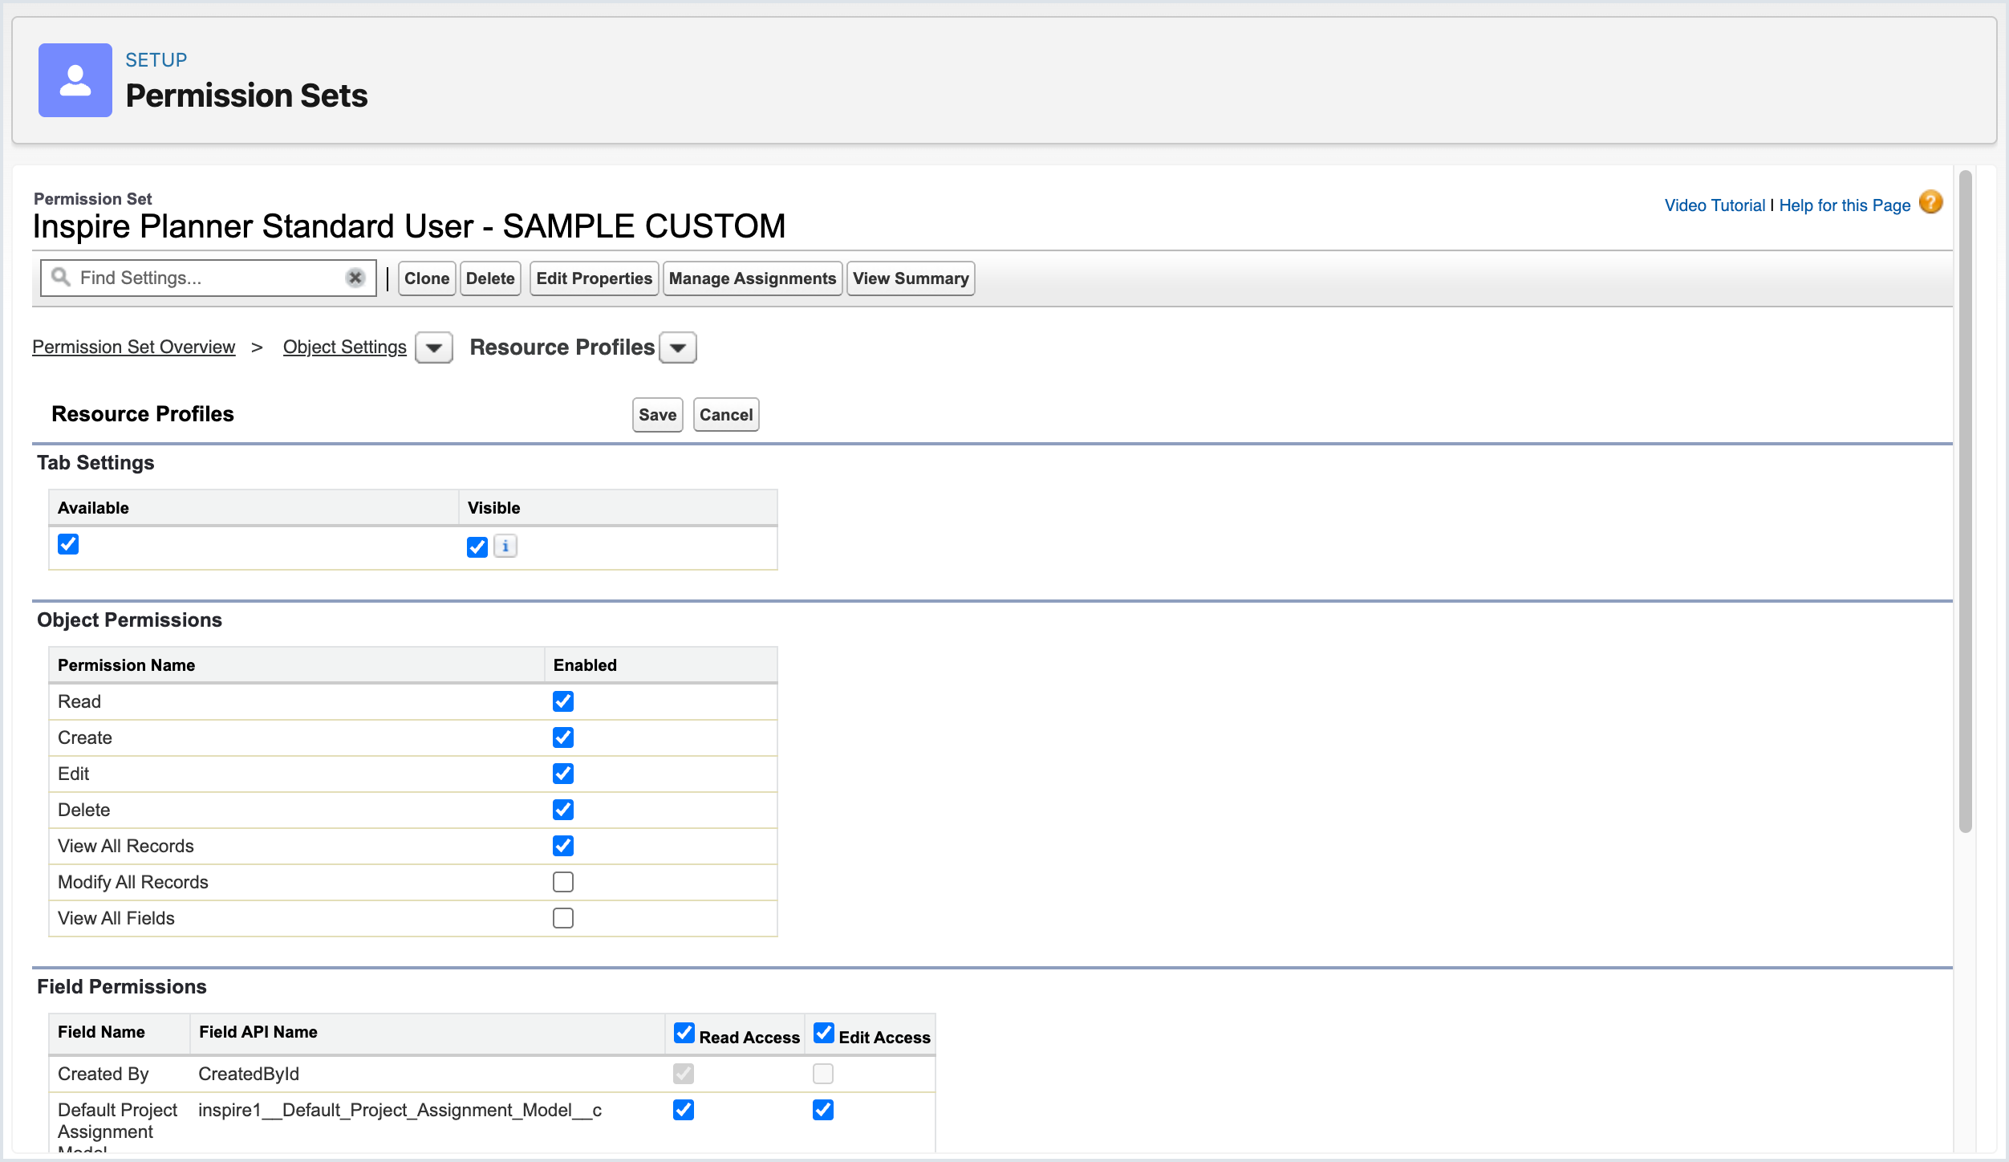Toggle Edit Access for Default Project Assignment
This screenshot has height=1162, width=2009.
click(823, 1110)
